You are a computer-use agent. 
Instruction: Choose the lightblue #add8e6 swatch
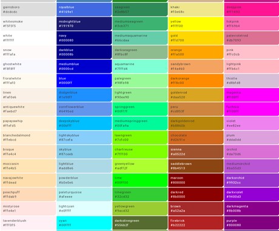pyautogui.click(x=84, y=166)
